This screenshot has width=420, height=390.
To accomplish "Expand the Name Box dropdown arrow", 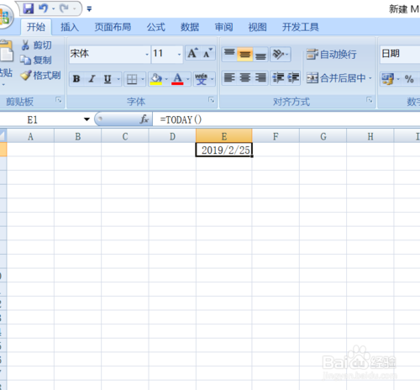I will coord(87,119).
